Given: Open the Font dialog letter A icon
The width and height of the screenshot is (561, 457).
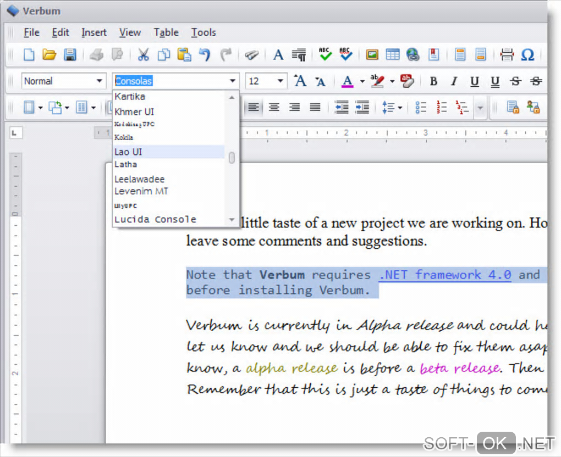Looking at the screenshot, I should coord(278,55).
